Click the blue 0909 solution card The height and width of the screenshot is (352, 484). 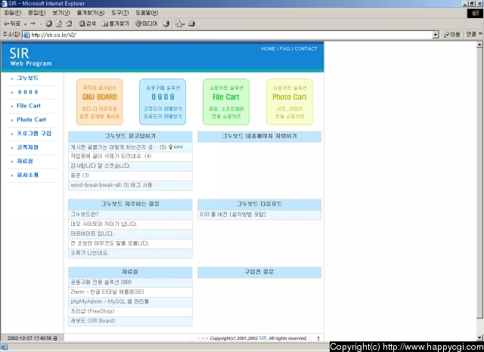163,102
